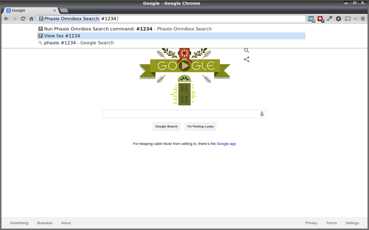Open the About footer link

(x=66, y=223)
